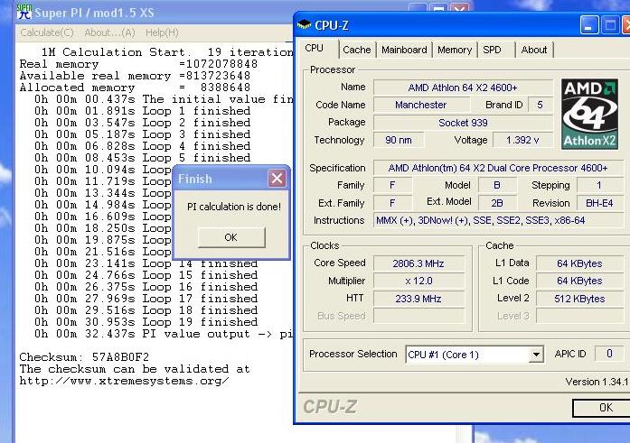Confirm the PI calculation done dialog with OK
This screenshot has width=630, height=443.
[231, 237]
